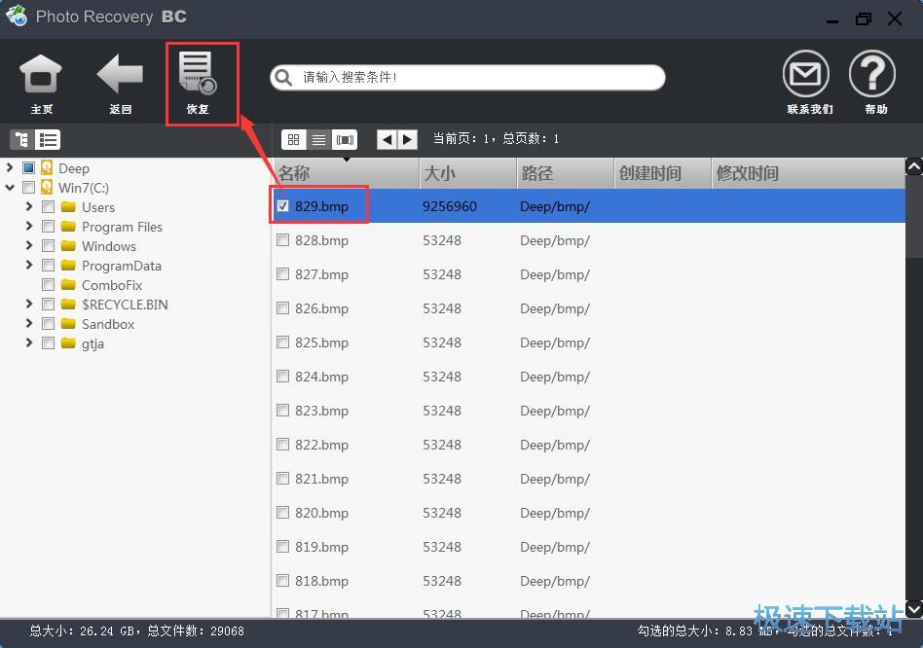Check the ProgramData folder checkbox
Image resolution: width=923 pixels, height=648 pixels.
49,266
